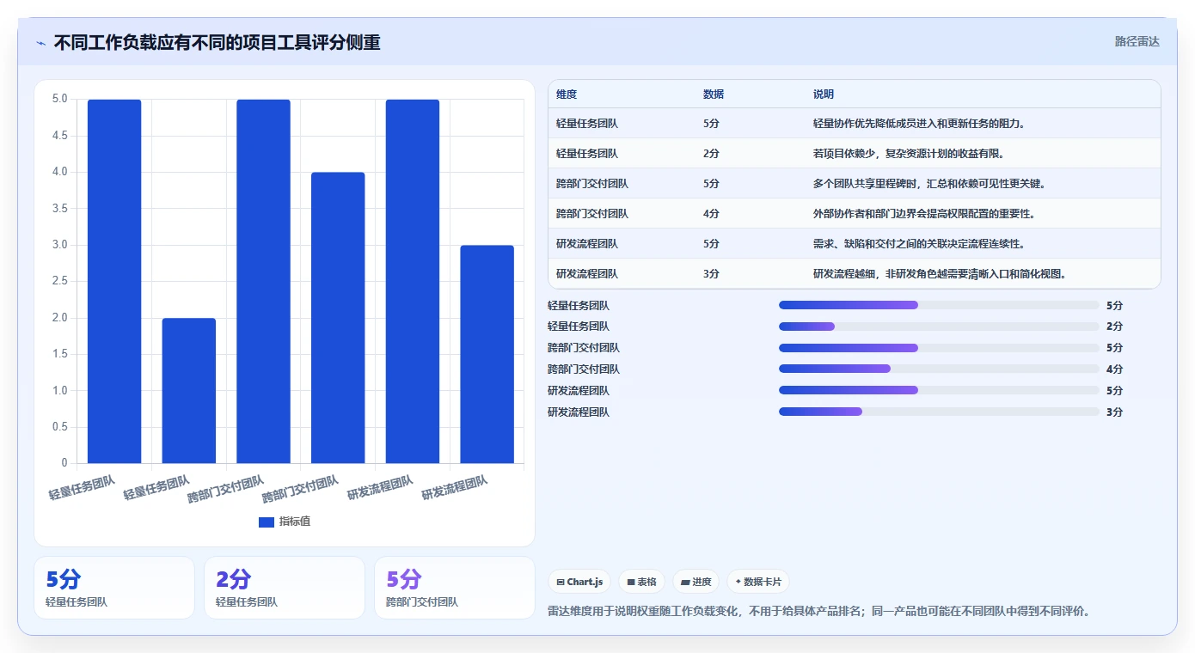Click the 轻量任务团队 chart bar at value 2

click(x=189, y=391)
